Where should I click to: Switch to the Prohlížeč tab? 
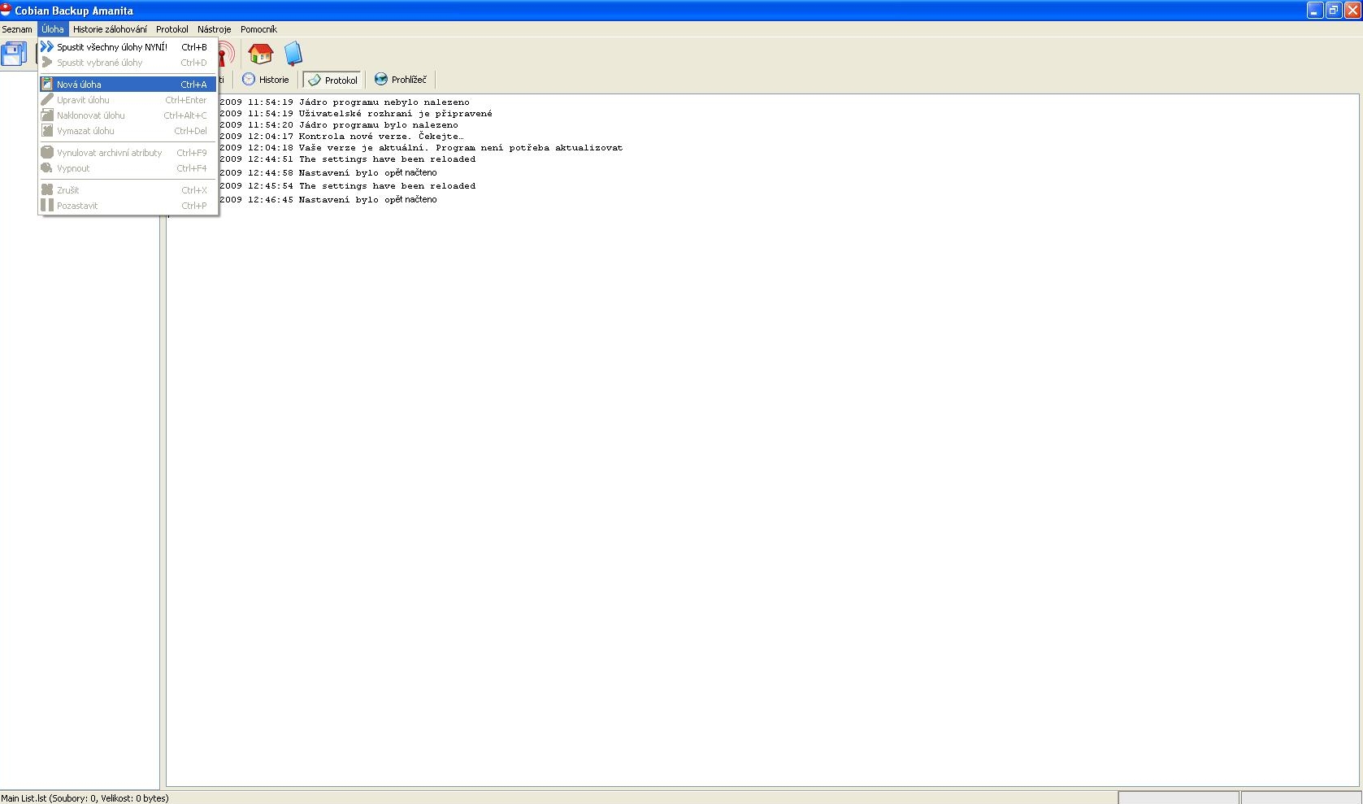click(x=401, y=80)
